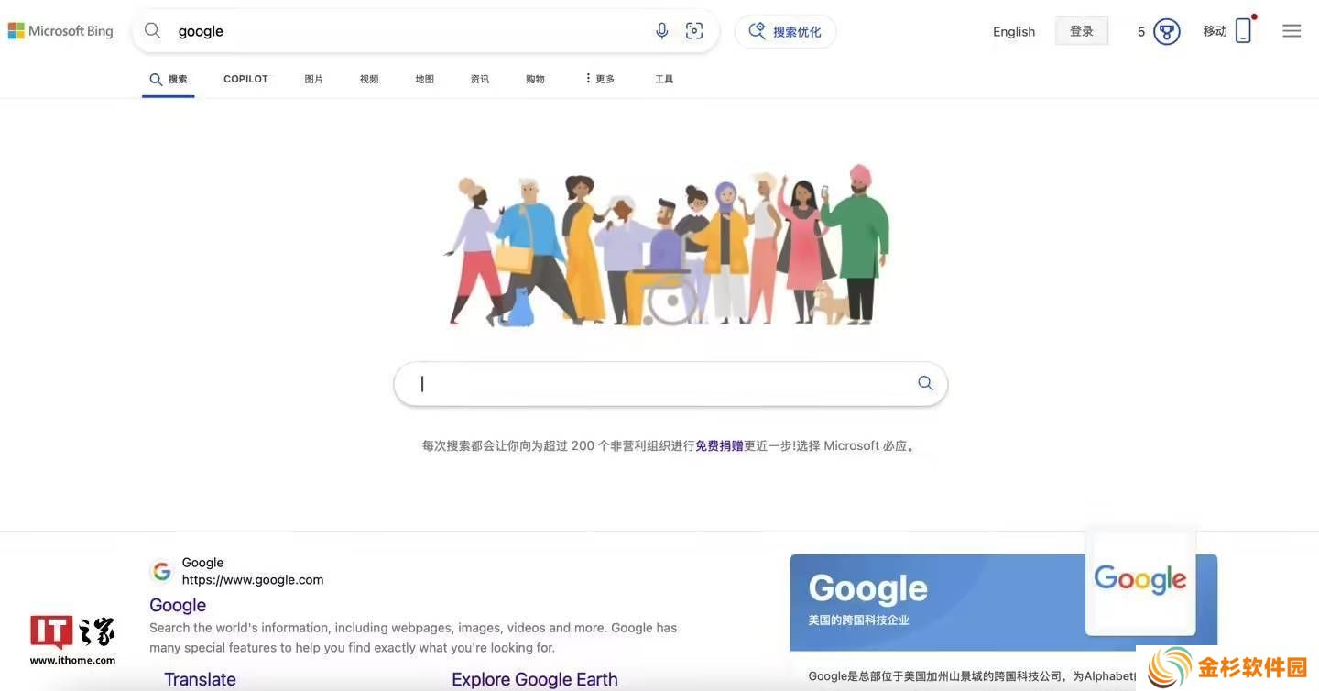Click the voice search microphone icon
1319x691 pixels.
click(662, 31)
